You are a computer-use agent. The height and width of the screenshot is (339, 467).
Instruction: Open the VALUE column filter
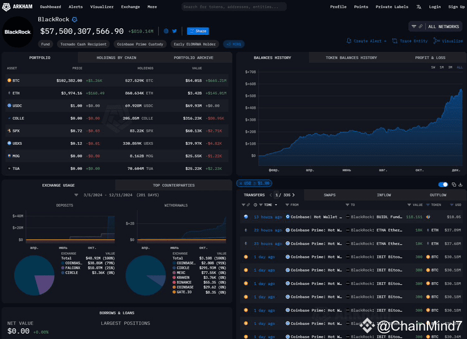(x=409, y=205)
